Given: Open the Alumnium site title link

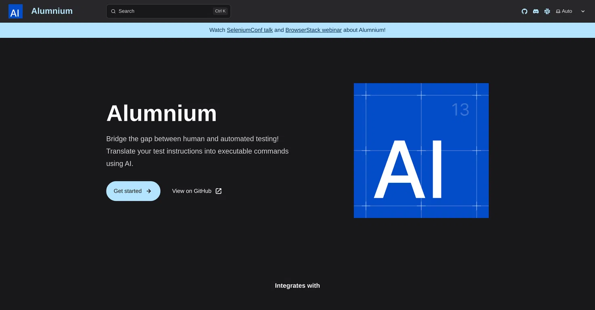Looking at the screenshot, I should click(52, 11).
